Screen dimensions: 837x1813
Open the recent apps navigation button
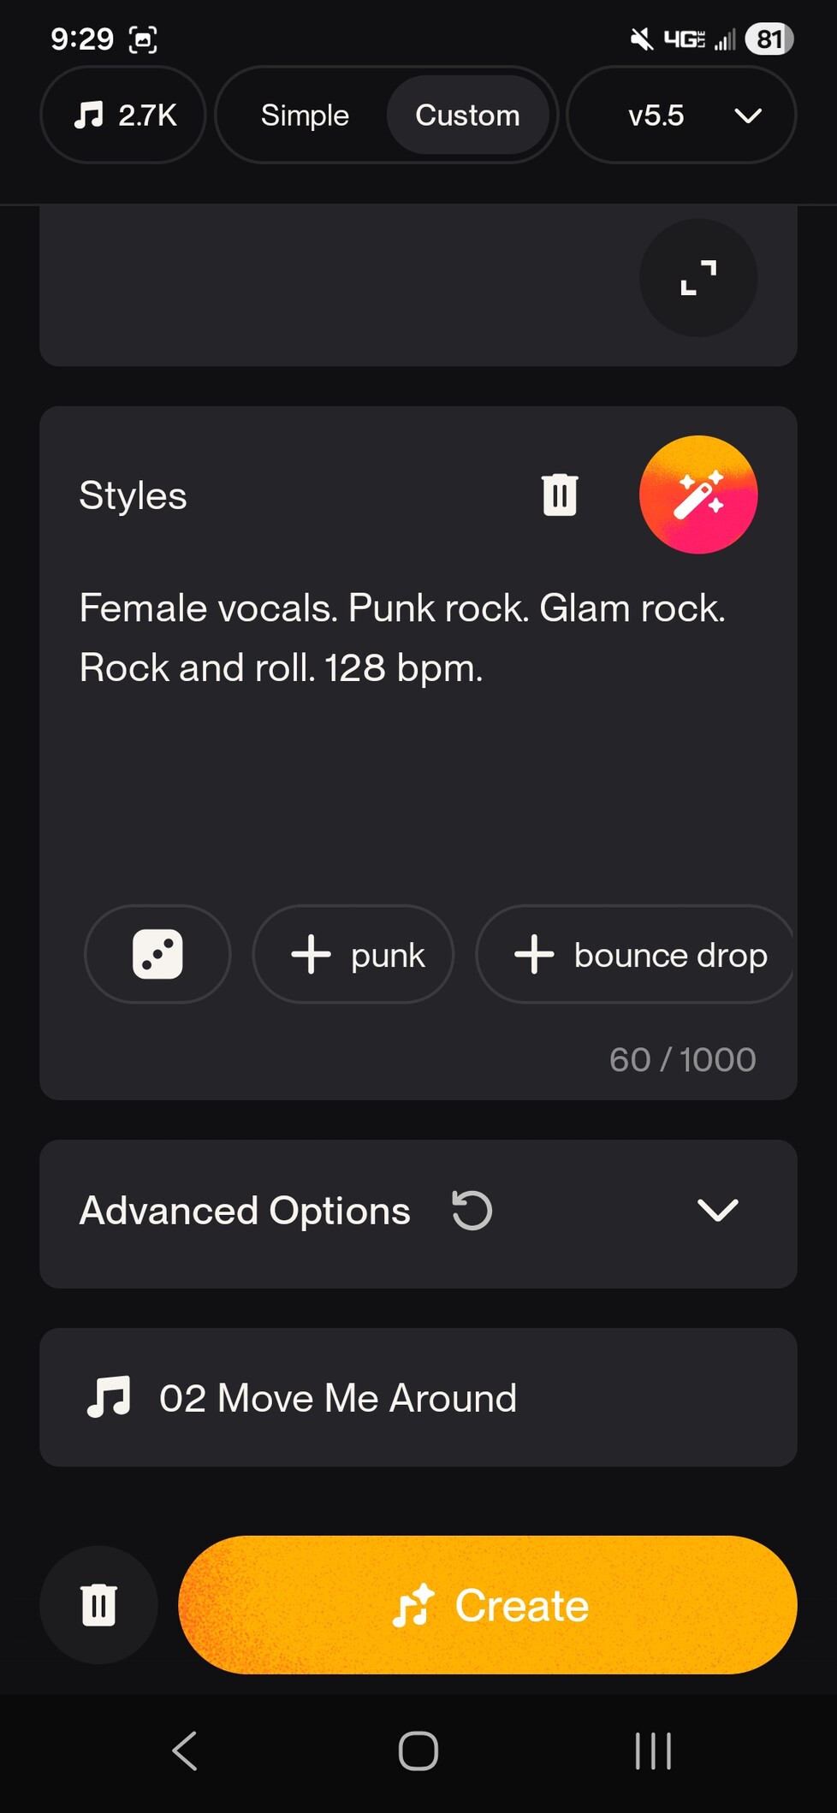point(653,1751)
